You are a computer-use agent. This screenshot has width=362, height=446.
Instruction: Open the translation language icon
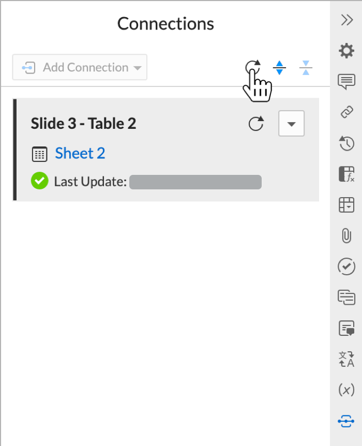(346, 359)
